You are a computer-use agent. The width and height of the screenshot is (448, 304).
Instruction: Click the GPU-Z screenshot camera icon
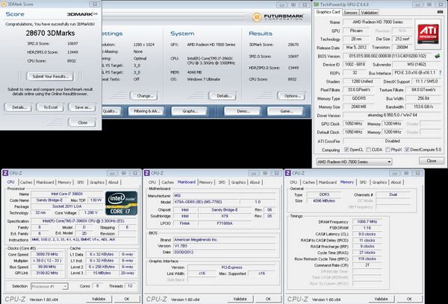pos(440,12)
